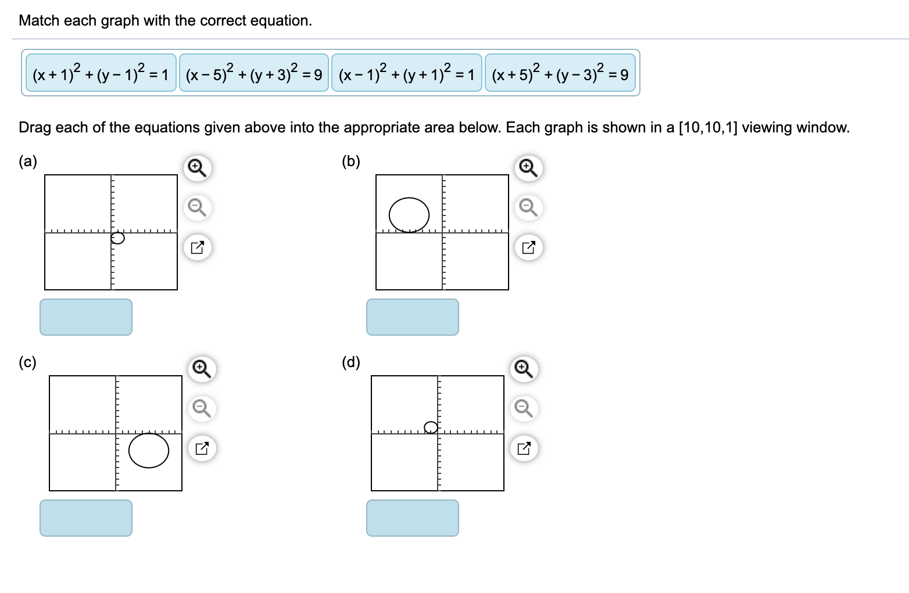Select the equation (x−5)²+(y+3)²=9 tile
This screenshot has height=593, width=909.
pos(253,73)
